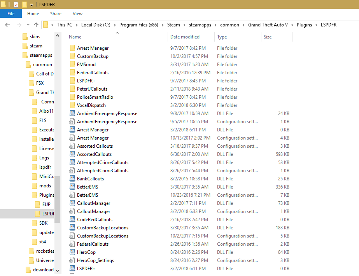
Task: Open the recent locations dropdown
Action: 28,25
